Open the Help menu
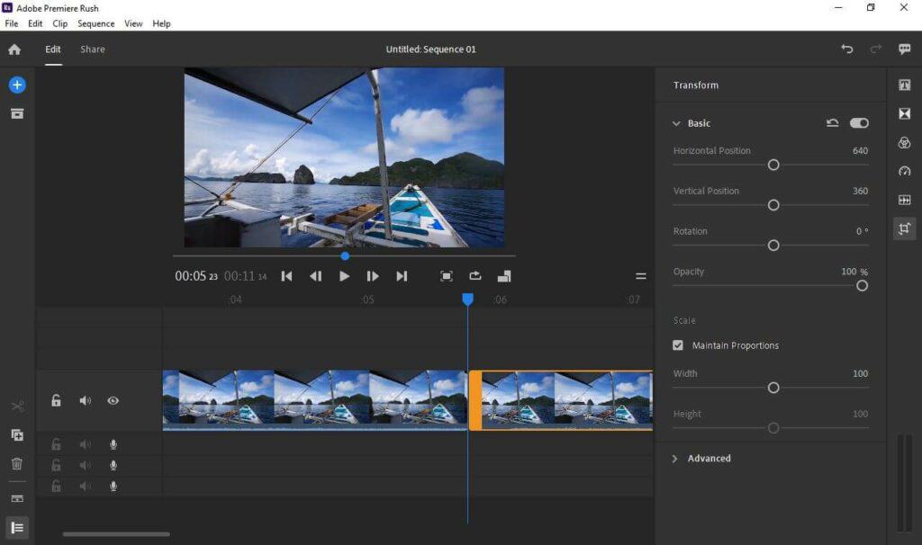The image size is (922, 545). [x=162, y=23]
